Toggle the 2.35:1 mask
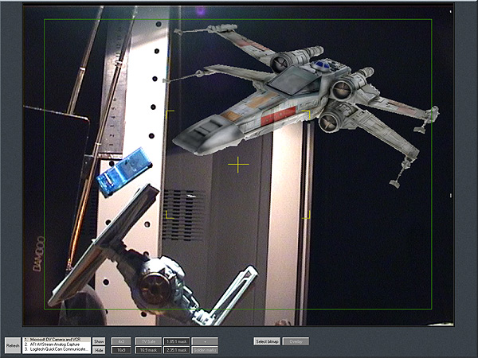The image size is (478, 358). [x=177, y=350]
